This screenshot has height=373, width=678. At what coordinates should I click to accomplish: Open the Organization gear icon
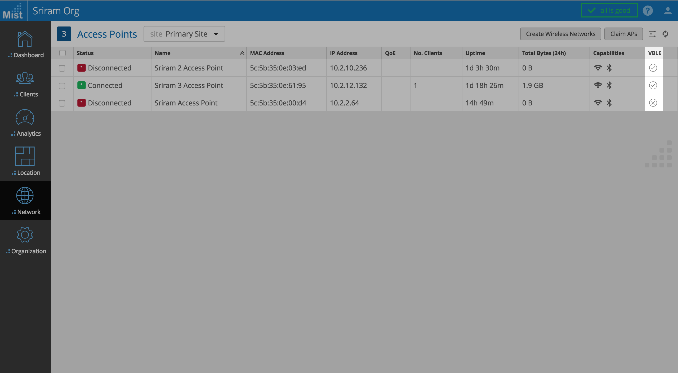25,235
